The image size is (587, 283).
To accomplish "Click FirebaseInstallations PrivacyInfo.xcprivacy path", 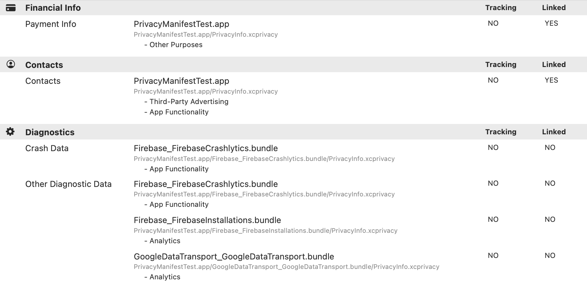I will coord(266,230).
